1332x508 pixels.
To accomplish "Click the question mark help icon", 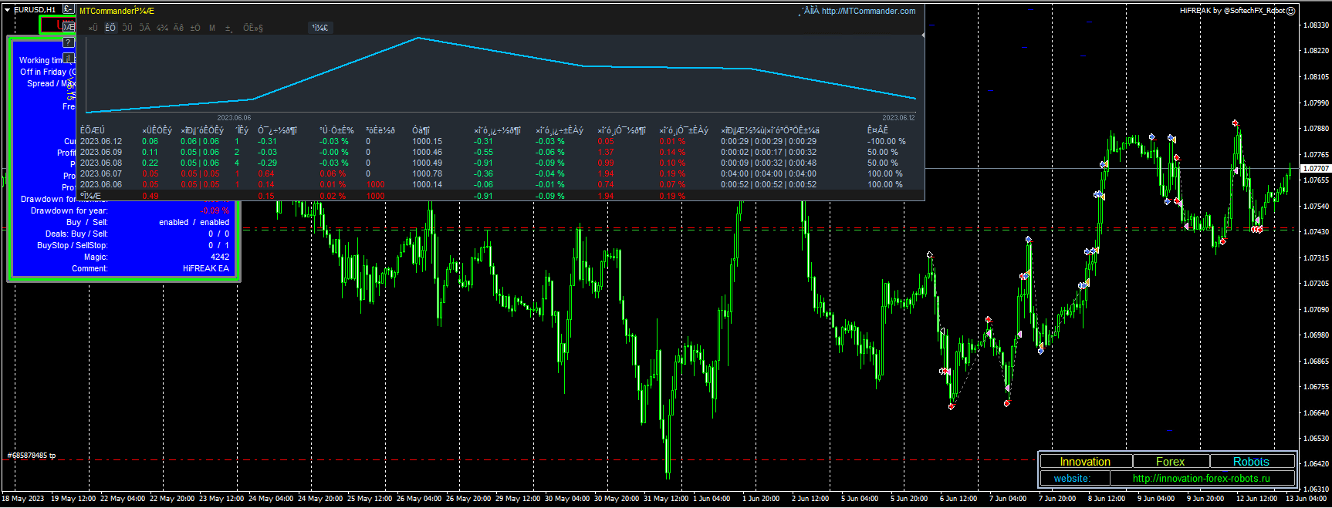I will [68, 42].
